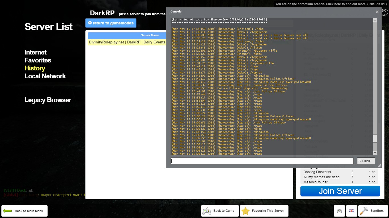The width and height of the screenshot is (389, 218).
Task: Click the console scrollbar up arrow
Action: [x=375, y=20]
